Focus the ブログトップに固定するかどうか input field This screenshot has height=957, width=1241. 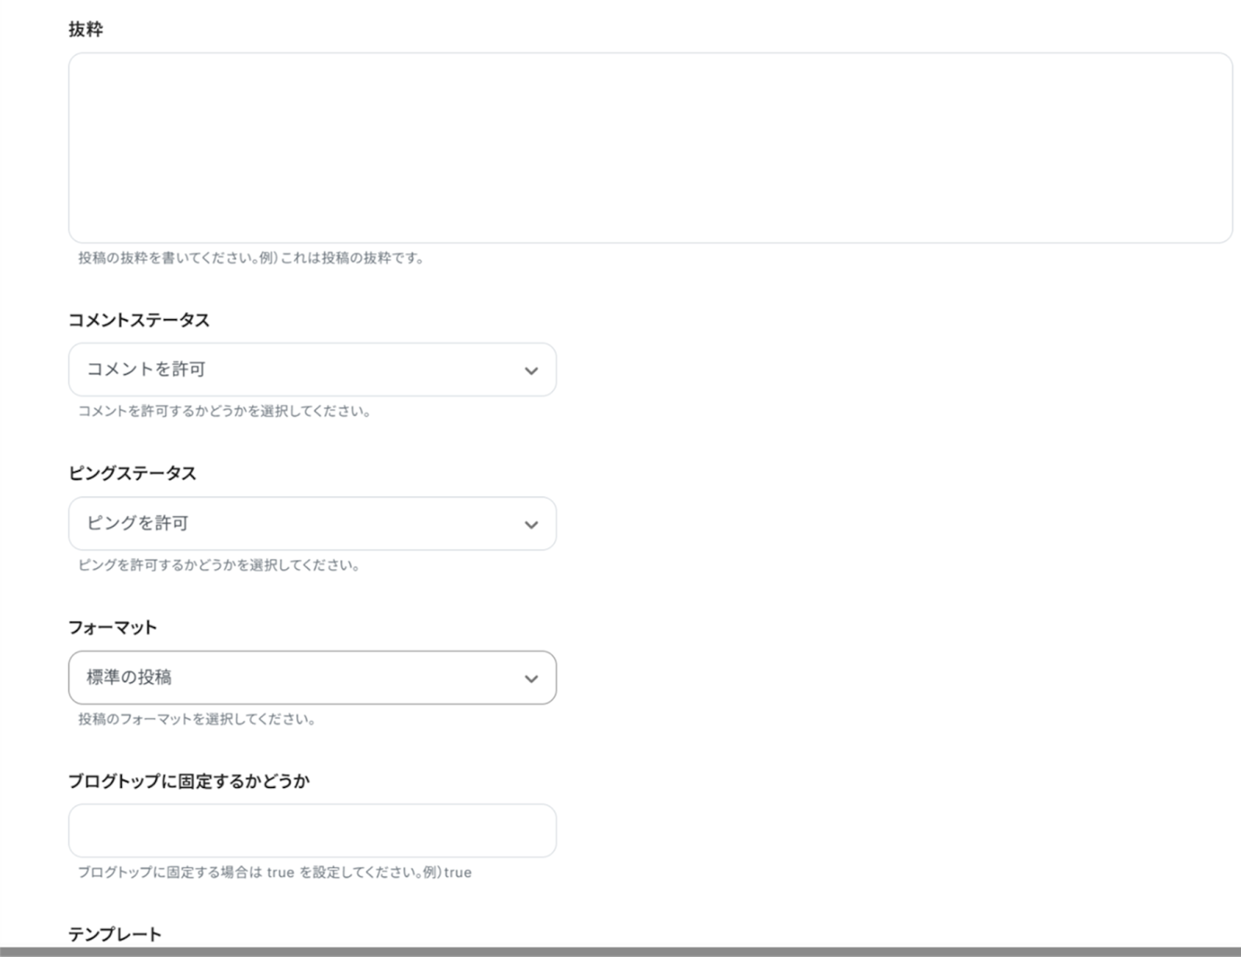pyautogui.click(x=312, y=830)
